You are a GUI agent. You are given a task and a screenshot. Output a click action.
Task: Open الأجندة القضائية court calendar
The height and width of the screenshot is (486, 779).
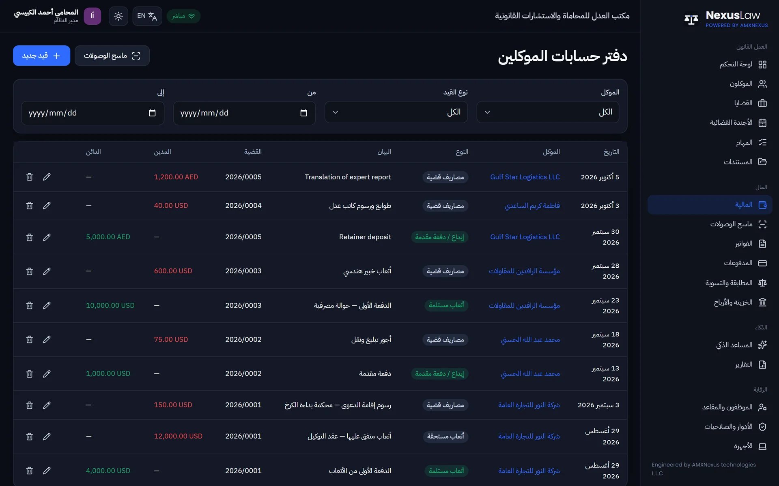(710, 123)
